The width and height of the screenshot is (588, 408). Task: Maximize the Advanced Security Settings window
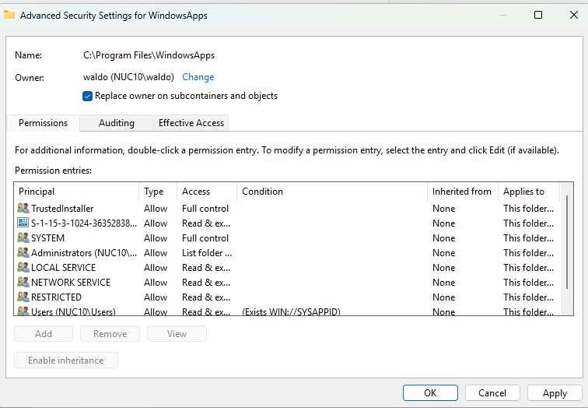click(x=538, y=15)
